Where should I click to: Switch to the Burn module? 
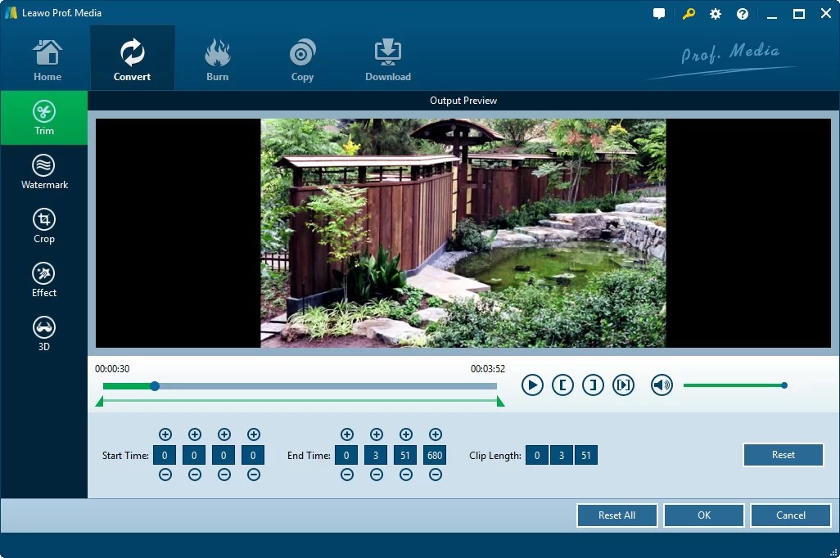(217, 57)
